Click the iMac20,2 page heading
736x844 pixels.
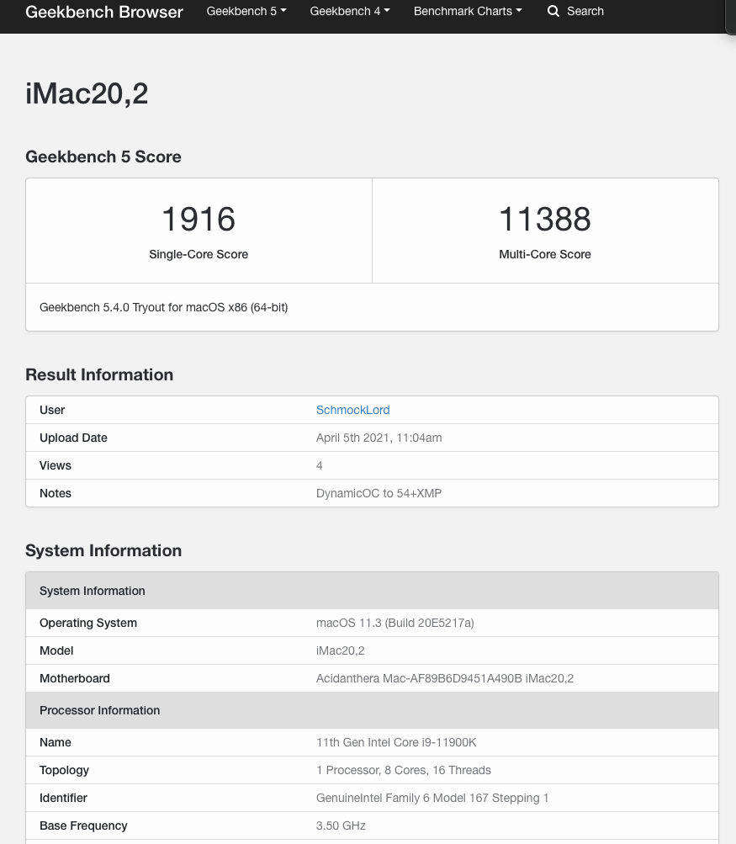(87, 93)
